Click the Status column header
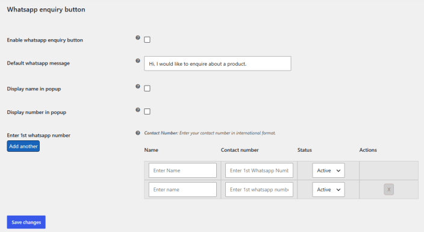The width and height of the screenshot is (424, 232). pos(305,150)
